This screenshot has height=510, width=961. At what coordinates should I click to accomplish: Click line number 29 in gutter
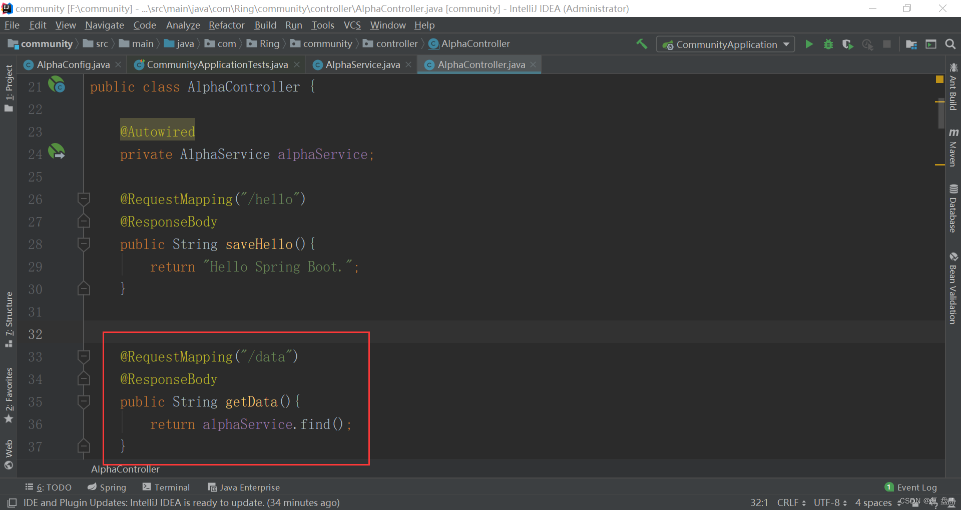[x=35, y=266]
